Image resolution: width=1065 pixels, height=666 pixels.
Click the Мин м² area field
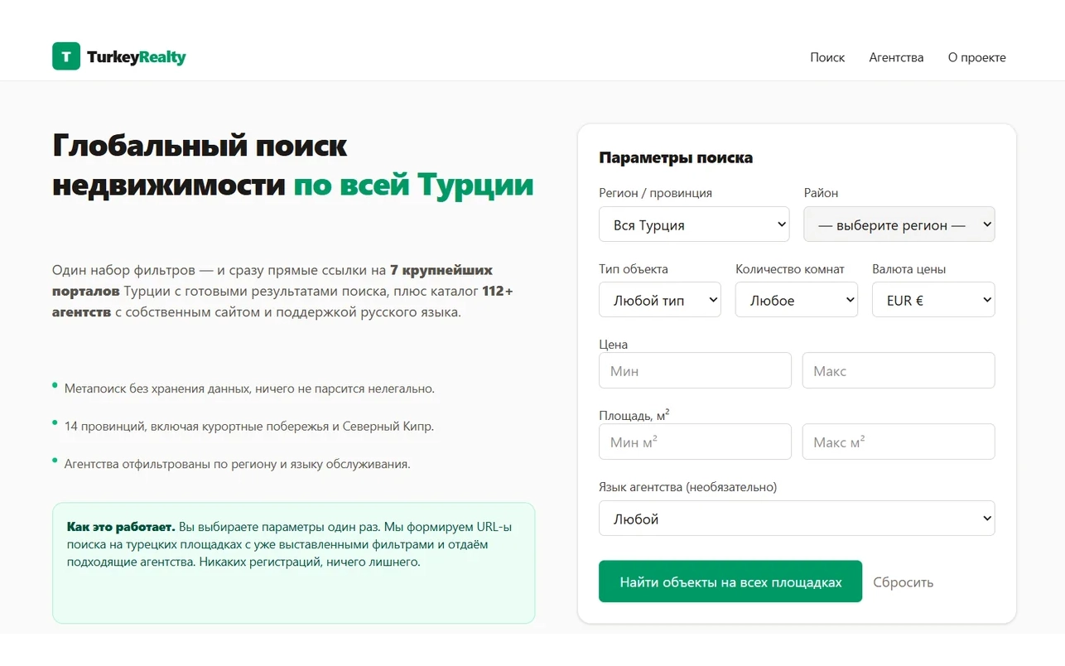click(x=695, y=442)
